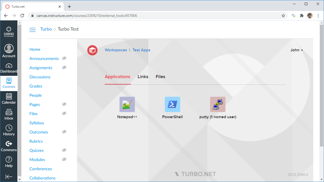
Task: Expand the John user dropdown
Action: pyautogui.click(x=297, y=50)
